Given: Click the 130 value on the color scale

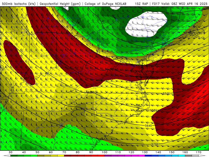Looking at the screenshot, I should coord(145,152).
